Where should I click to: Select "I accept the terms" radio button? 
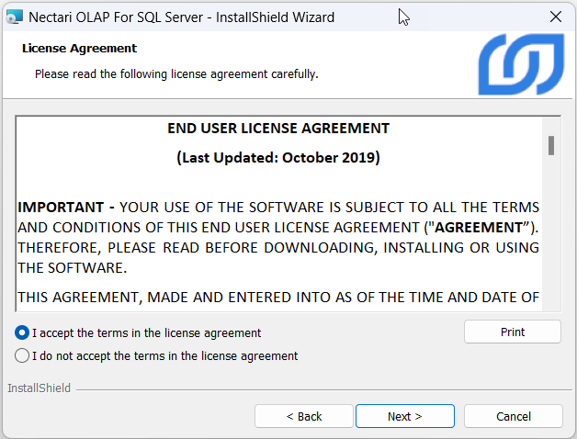pos(22,333)
